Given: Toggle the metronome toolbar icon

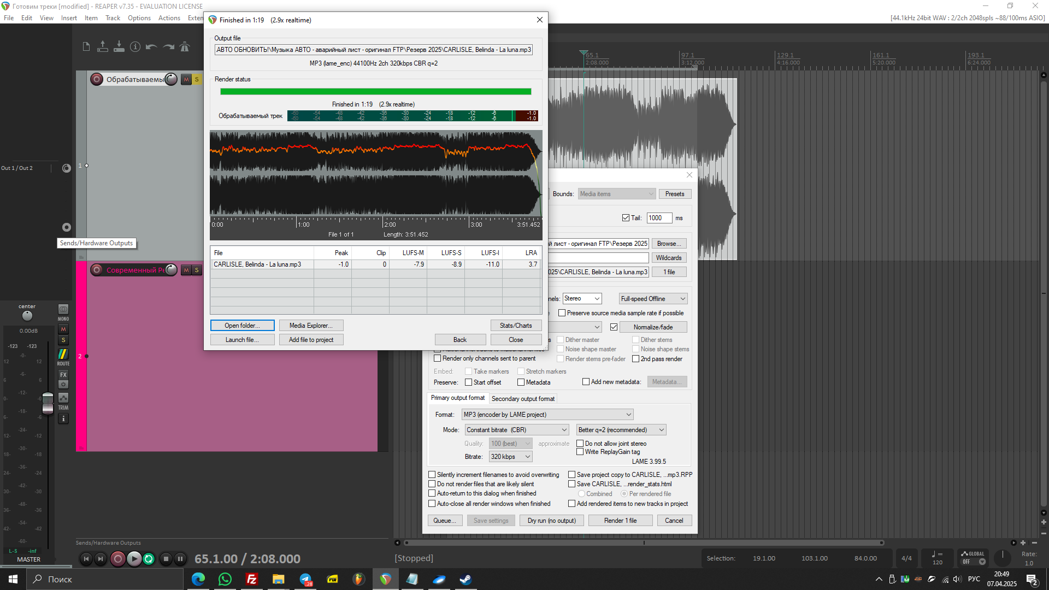Looking at the screenshot, I should pos(185,47).
